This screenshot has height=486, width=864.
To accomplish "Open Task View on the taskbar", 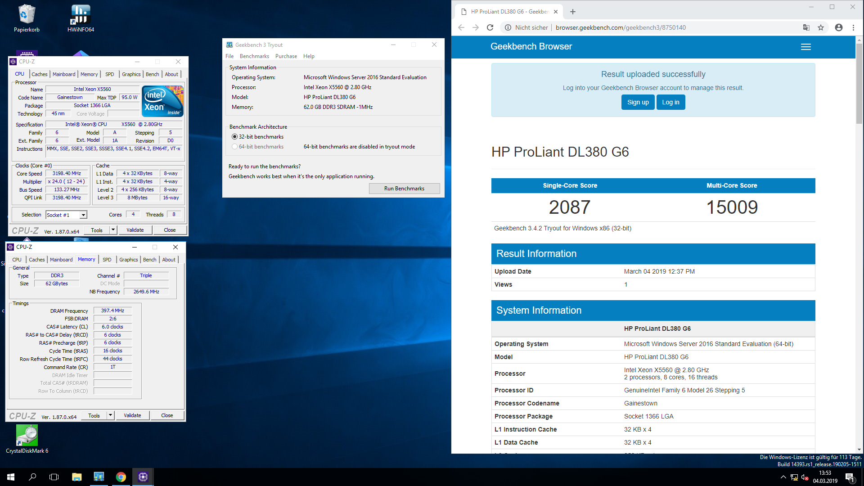I will coord(54,477).
